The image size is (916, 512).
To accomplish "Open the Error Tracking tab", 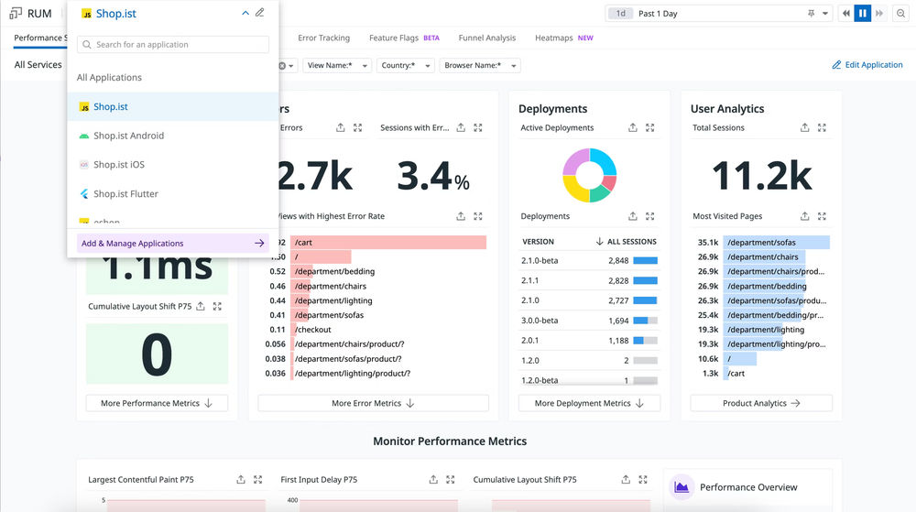I will (x=323, y=38).
